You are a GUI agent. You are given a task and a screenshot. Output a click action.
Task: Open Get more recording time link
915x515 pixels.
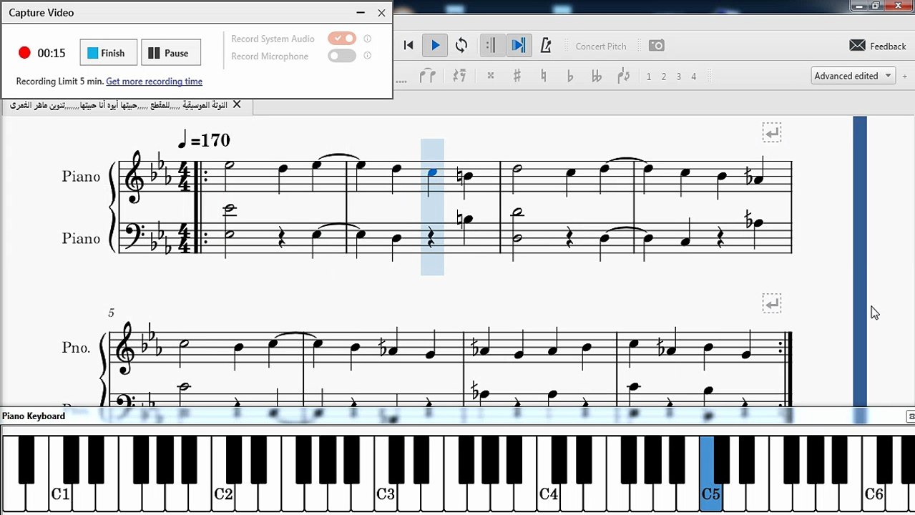tap(154, 82)
